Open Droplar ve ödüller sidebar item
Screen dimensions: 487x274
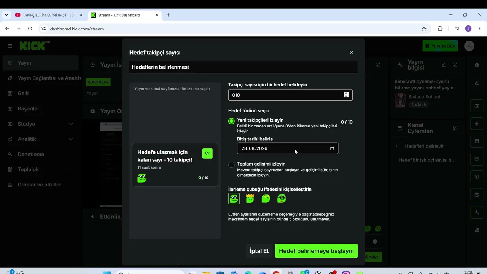click(41, 185)
